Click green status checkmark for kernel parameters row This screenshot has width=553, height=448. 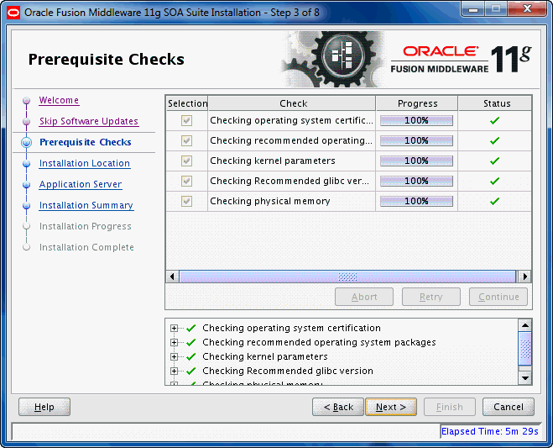(x=494, y=161)
